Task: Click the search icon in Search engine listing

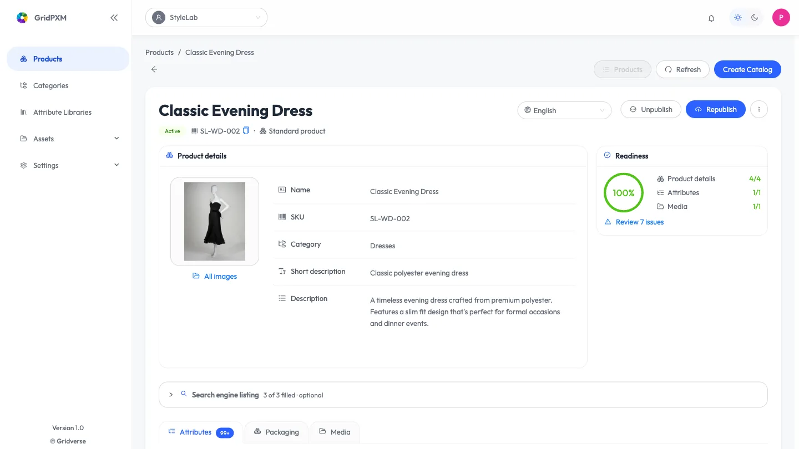Action: (184, 394)
